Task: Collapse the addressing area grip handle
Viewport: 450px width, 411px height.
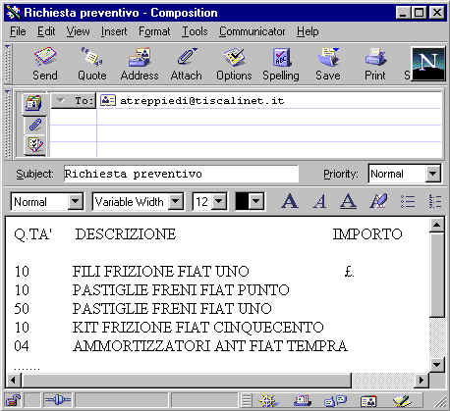Action: tap(8, 124)
